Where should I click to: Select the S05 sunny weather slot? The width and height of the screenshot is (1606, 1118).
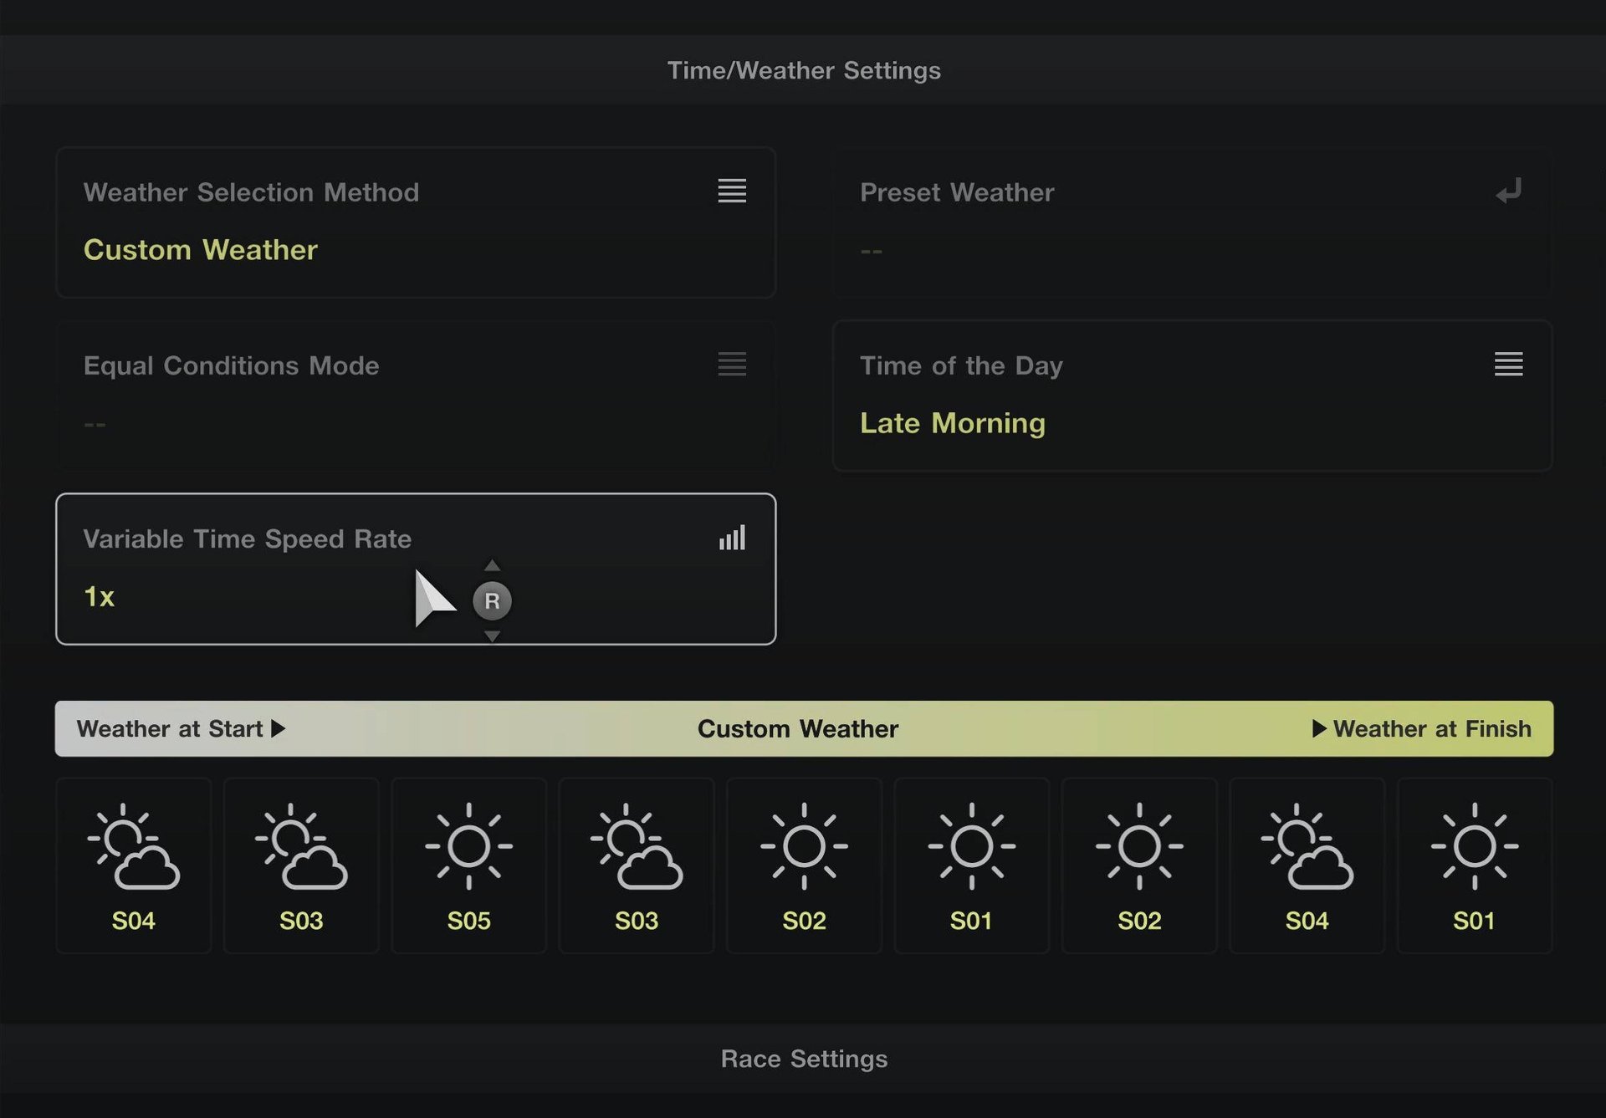coord(468,865)
